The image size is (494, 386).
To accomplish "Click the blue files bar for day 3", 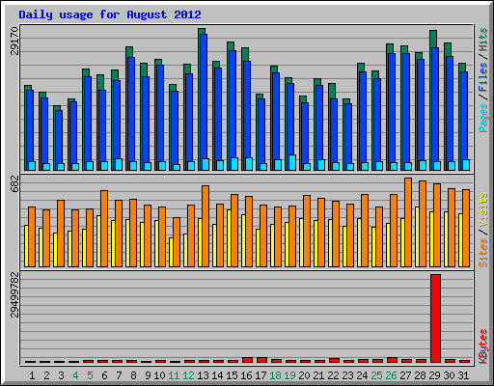I will click(59, 137).
